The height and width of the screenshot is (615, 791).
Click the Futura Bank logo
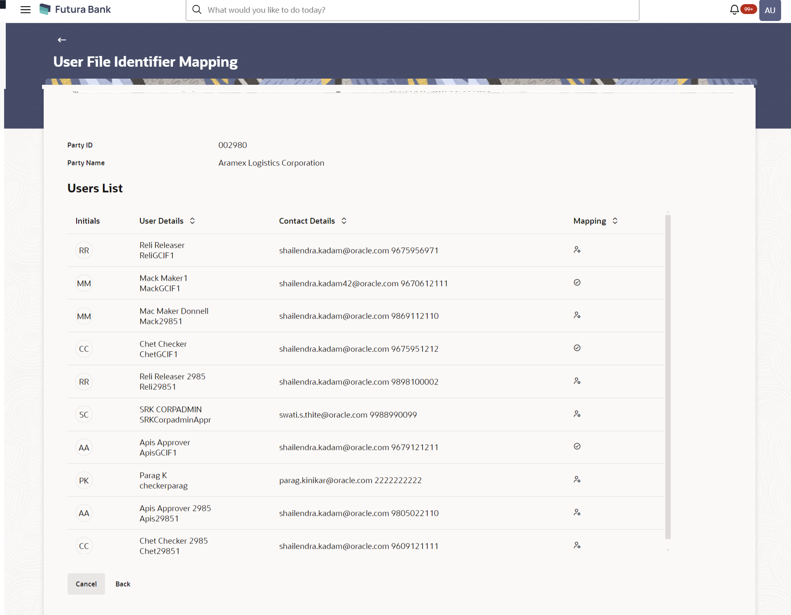(75, 9)
